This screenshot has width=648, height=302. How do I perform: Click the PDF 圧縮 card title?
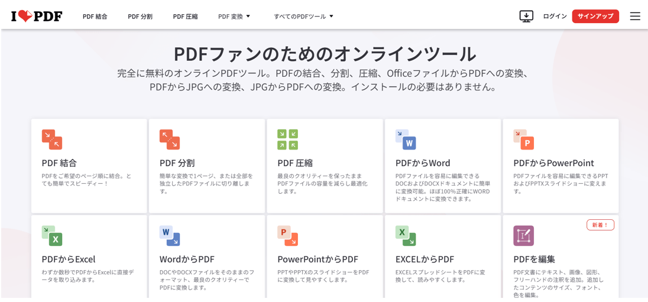[294, 163]
